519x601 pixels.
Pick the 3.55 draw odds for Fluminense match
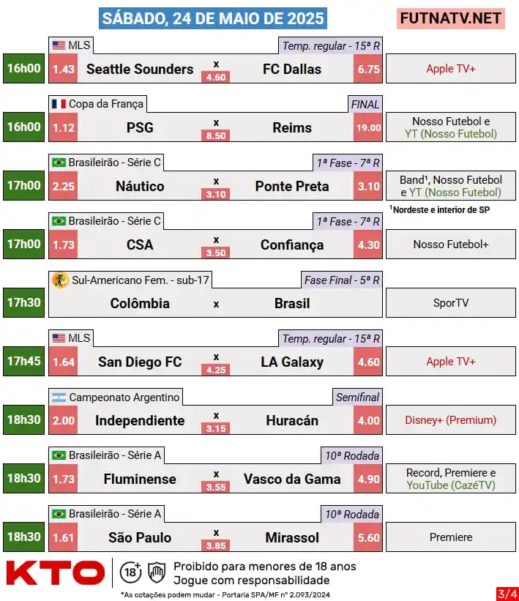(215, 487)
